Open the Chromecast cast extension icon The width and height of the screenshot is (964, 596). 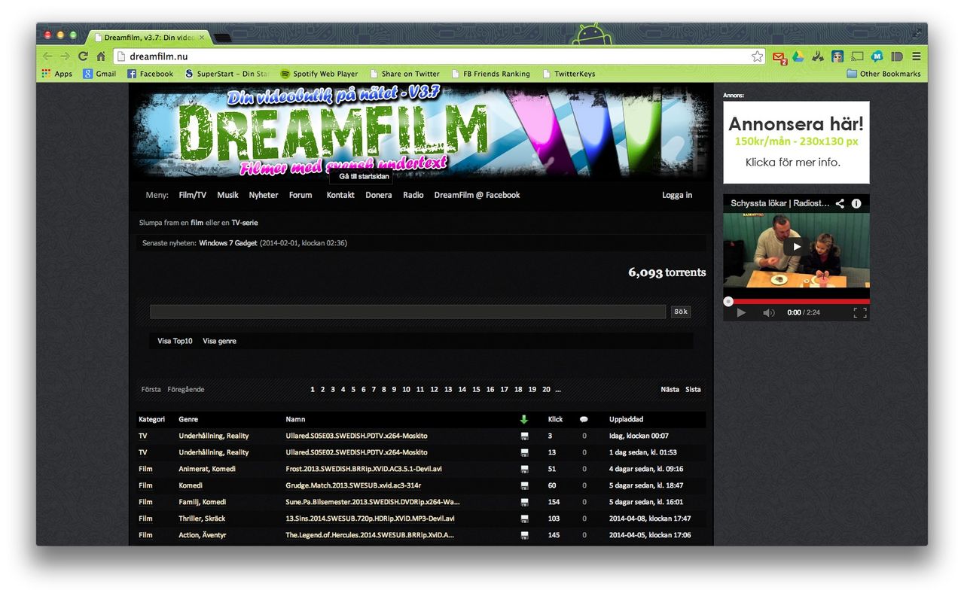pos(857,56)
